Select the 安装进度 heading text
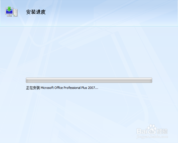Image resolution: width=178 pixels, height=143 pixels. (36, 12)
